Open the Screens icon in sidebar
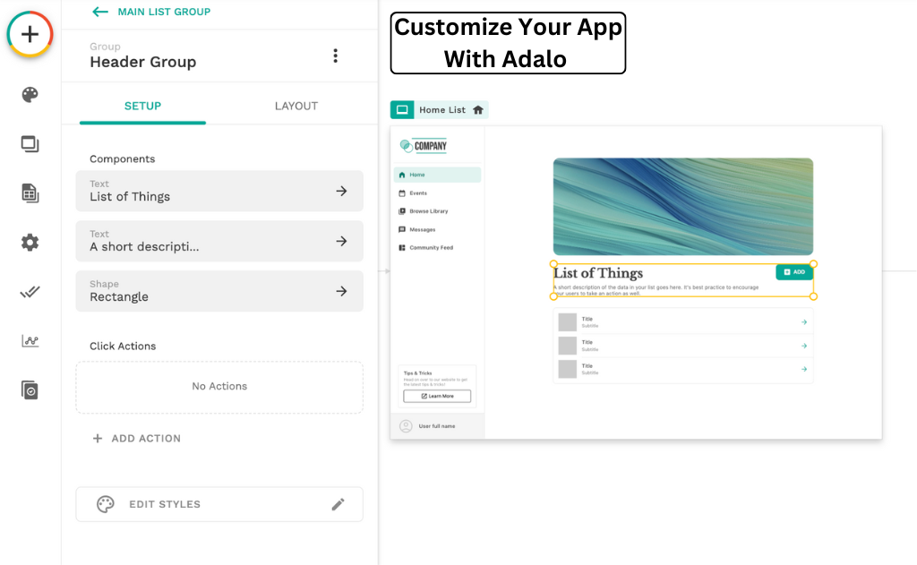917x565 pixels. pos(30,144)
